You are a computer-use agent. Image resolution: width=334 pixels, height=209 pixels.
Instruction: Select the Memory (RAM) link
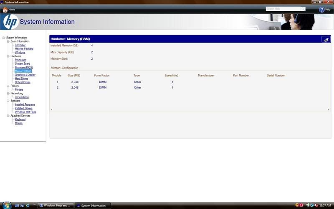pos(23,71)
